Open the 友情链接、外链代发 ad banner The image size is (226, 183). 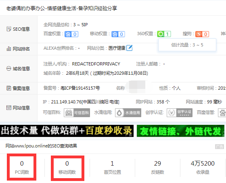180,131
